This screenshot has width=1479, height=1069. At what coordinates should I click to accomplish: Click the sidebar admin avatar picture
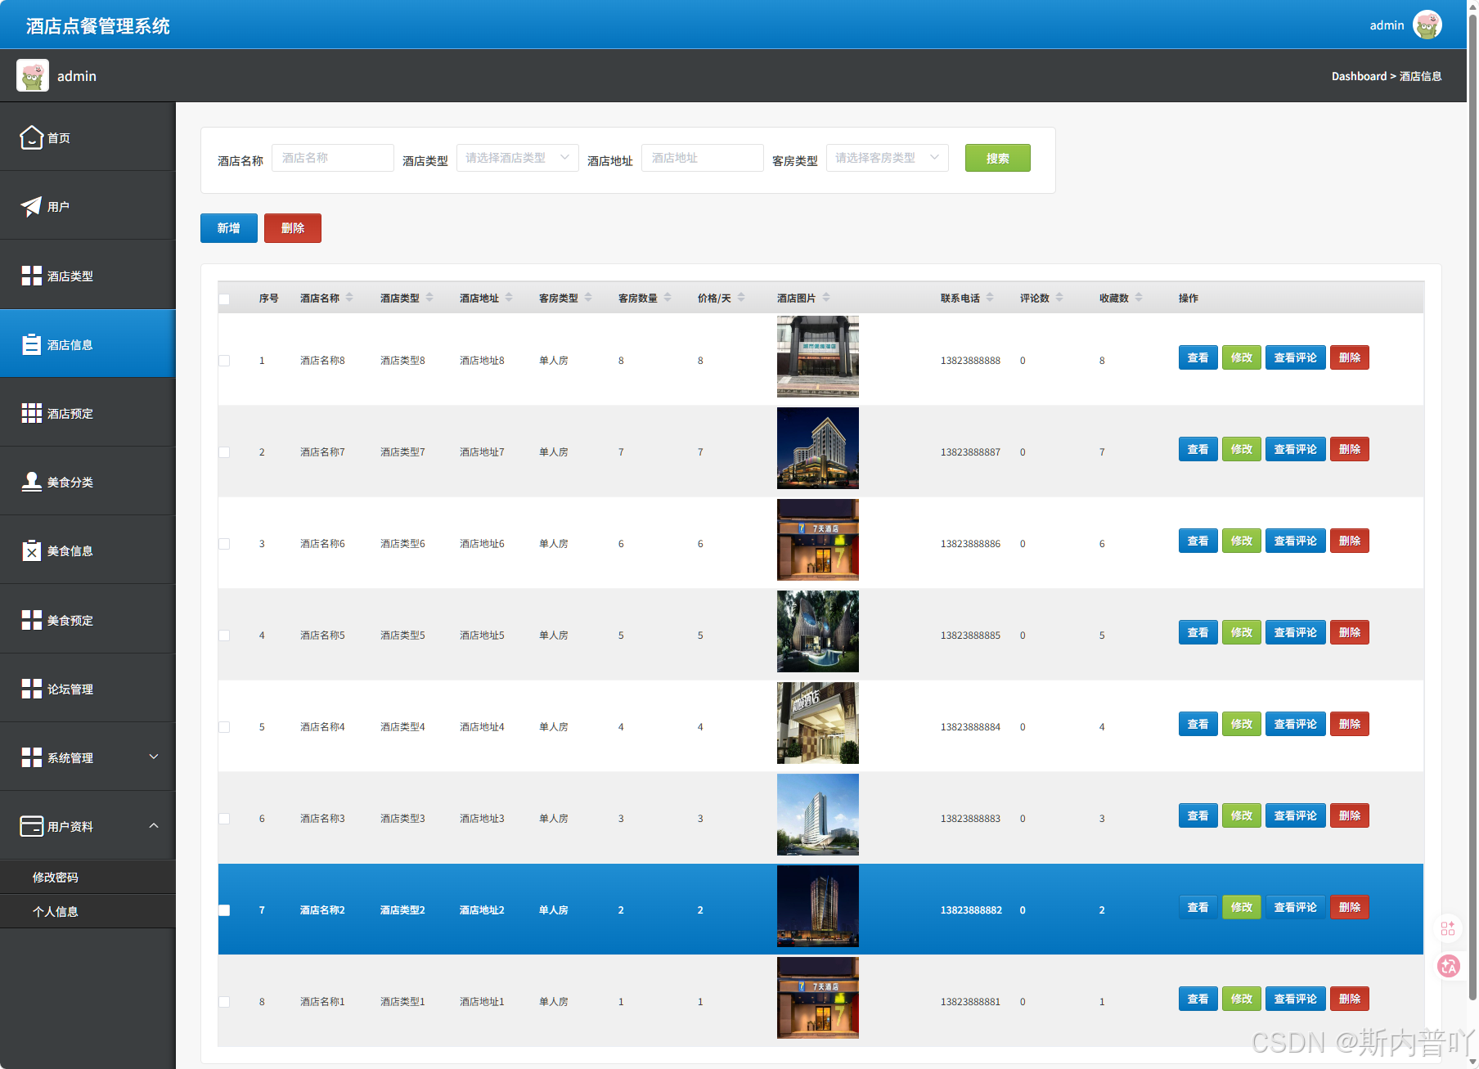coord(33,75)
